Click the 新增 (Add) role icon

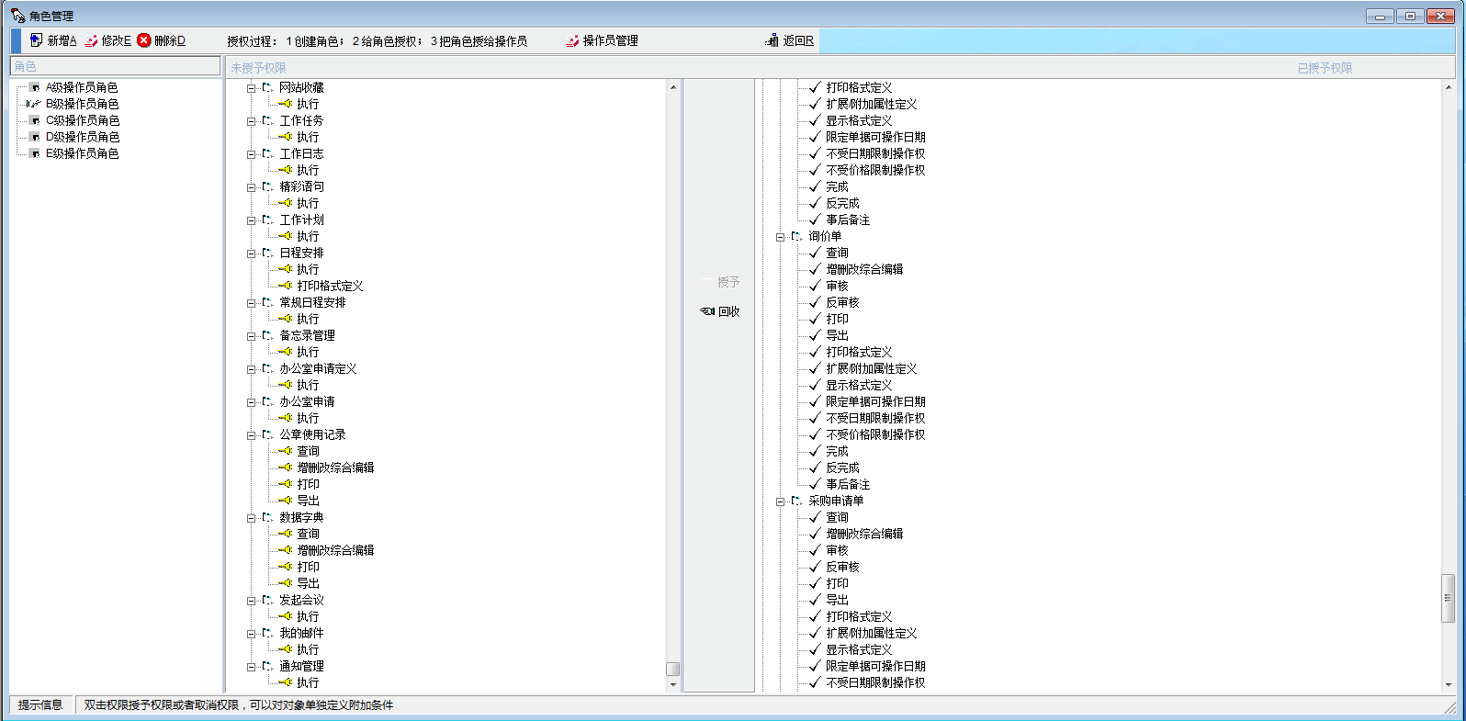pyautogui.click(x=36, y=40)
